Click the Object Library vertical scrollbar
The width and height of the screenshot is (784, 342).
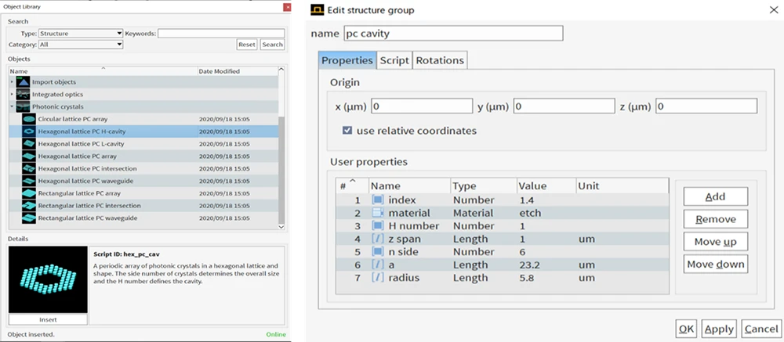pyautogui.click(x=281, y=170)
